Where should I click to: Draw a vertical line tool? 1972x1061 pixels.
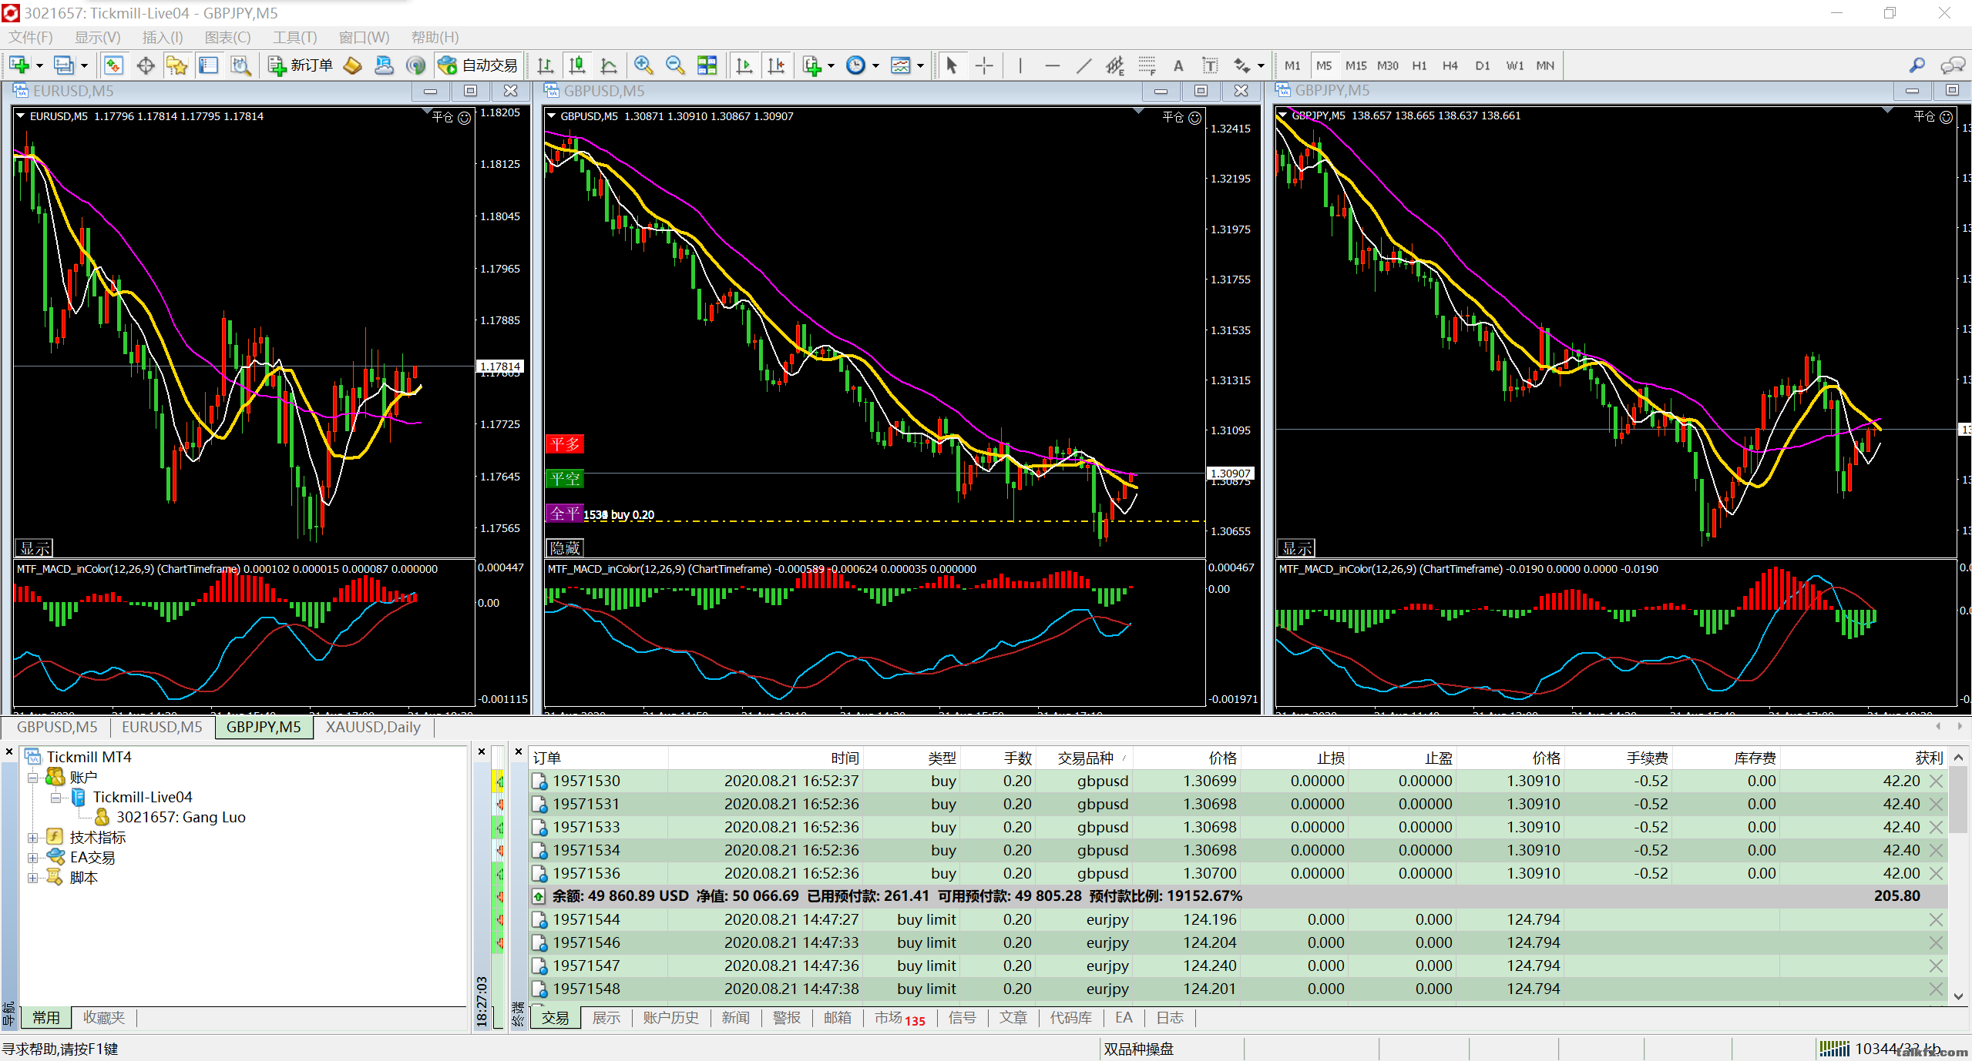pos(1020,65)
